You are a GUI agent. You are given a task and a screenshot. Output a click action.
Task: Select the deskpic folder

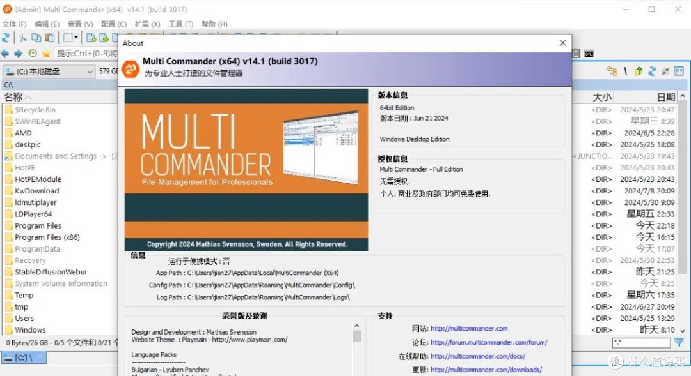click(28, 144)
